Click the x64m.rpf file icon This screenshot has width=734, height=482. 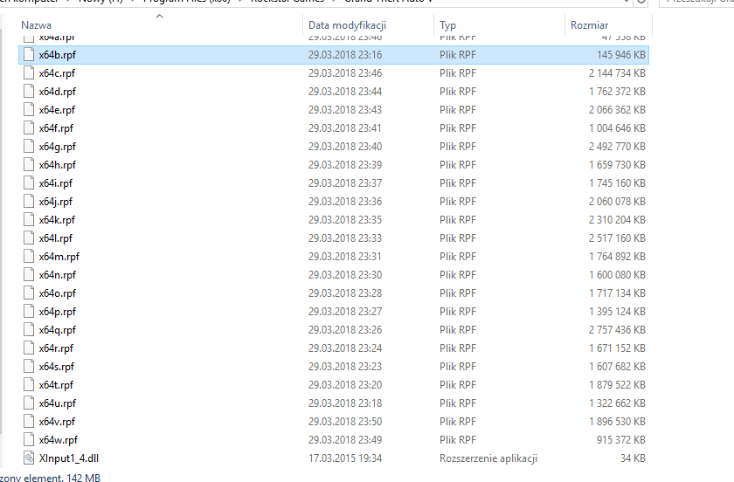29,257
